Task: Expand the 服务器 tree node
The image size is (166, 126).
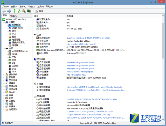Action: point(4,78)
